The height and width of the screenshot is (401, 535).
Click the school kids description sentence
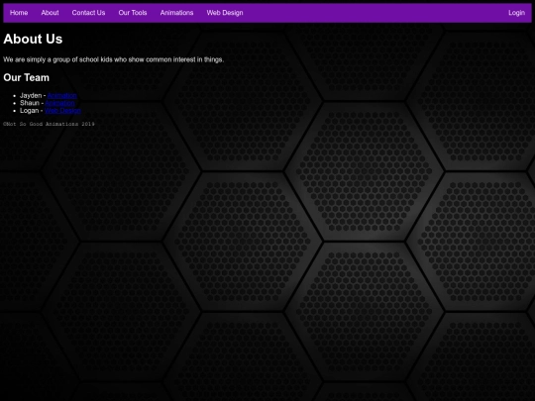114,59
